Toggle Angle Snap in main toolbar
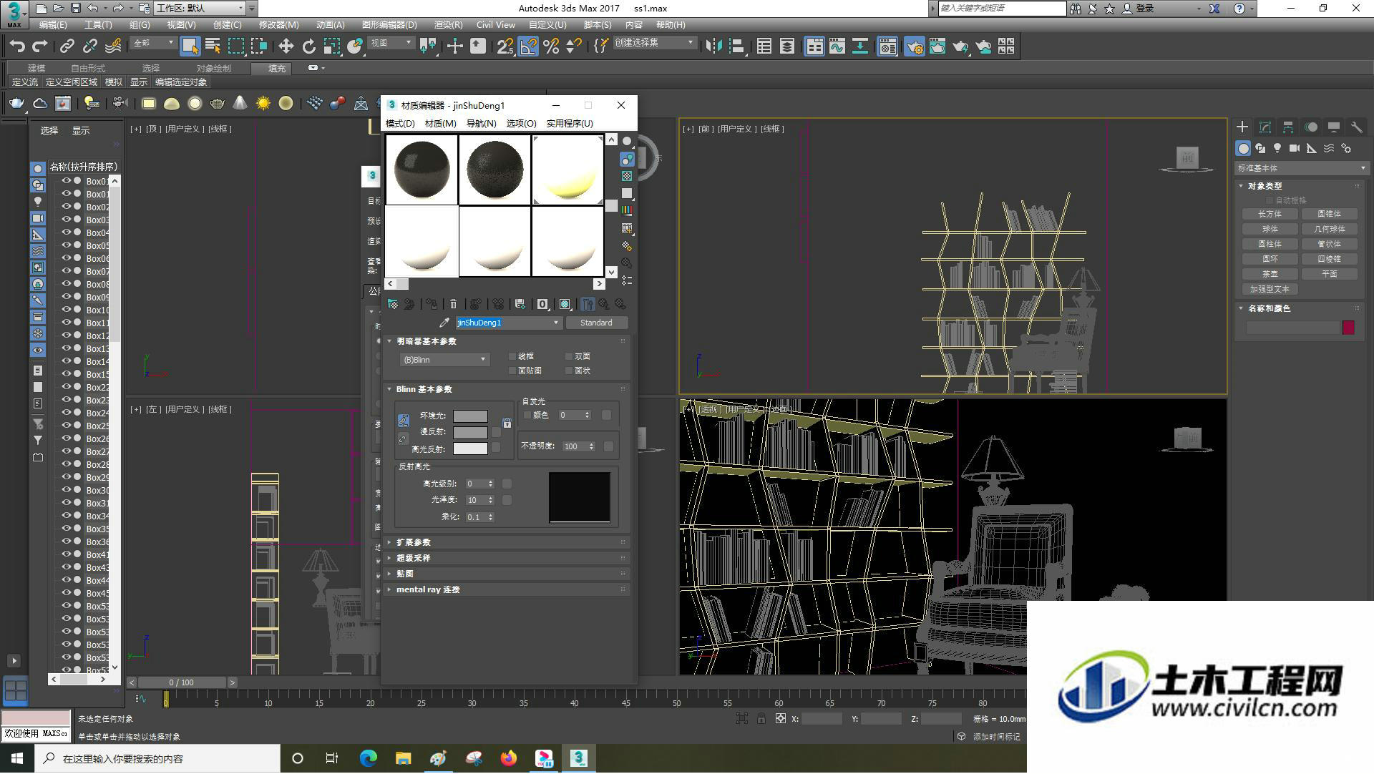This screenshot has height=774, width=1374. tap(528, 46)
